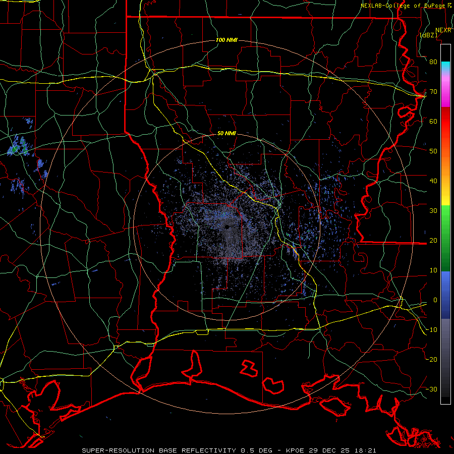This screenshot has width=454, height=454.
Task: Click the cyan top band of the color bar
Action: pos(445,67)
